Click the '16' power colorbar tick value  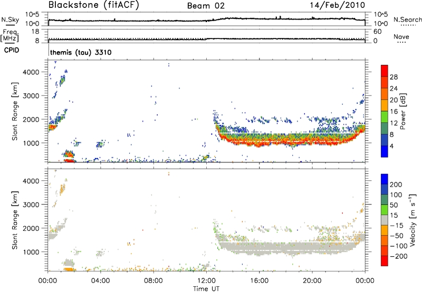coord(394,112)
